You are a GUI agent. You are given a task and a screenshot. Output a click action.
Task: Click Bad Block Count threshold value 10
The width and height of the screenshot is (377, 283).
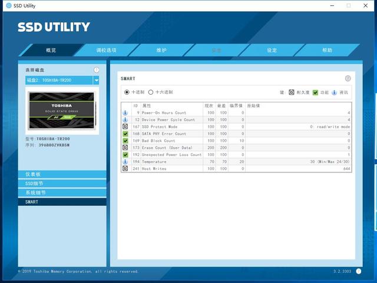pyautogui.click(x=242, y=141)
